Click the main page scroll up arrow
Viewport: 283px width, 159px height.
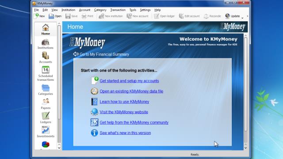click(245, 36)
